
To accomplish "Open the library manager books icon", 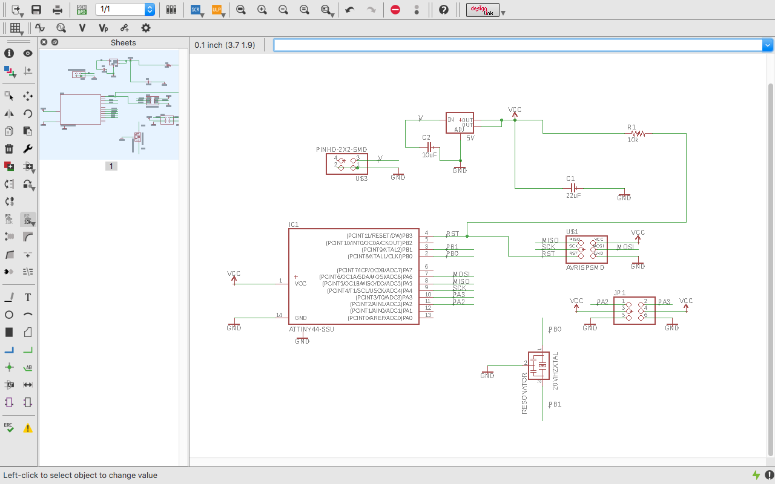I will 171,10.
